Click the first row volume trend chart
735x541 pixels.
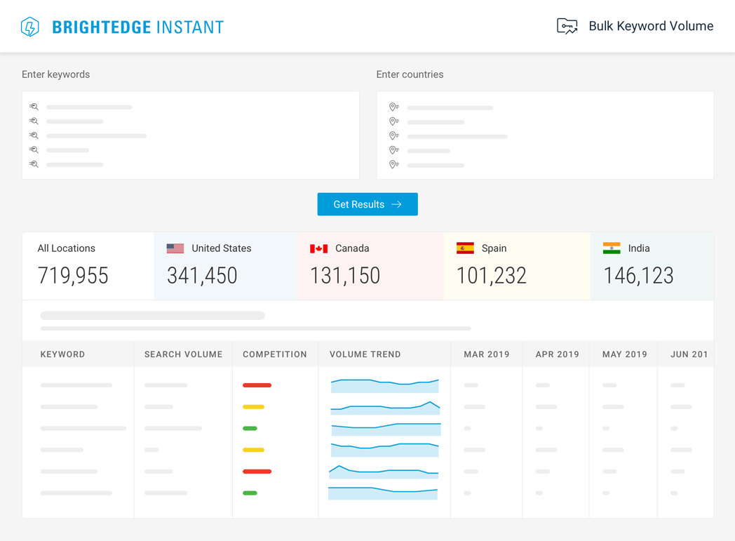pyautogui.click(x=384, y=385)
